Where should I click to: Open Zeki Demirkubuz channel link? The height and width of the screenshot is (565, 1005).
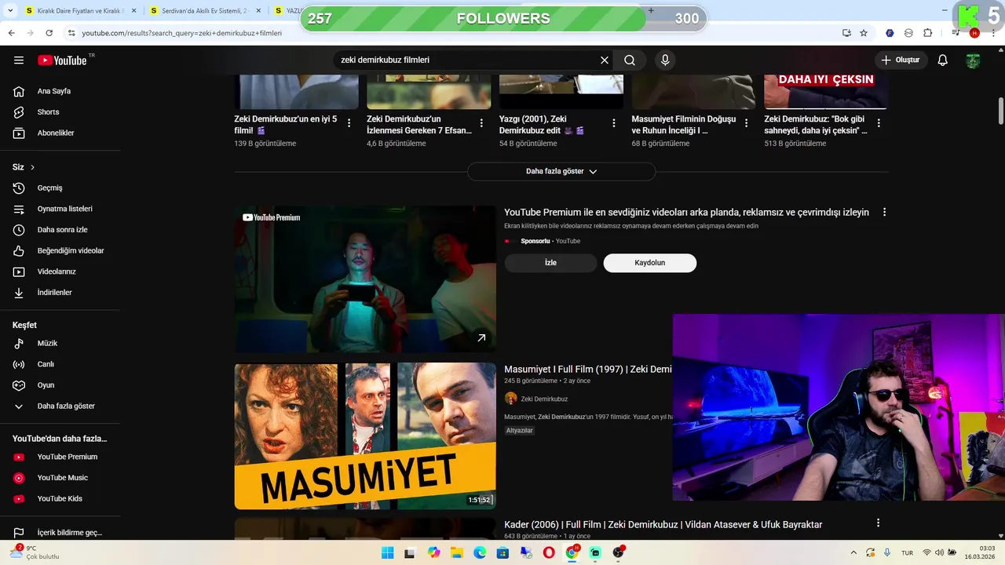[544, 399]
